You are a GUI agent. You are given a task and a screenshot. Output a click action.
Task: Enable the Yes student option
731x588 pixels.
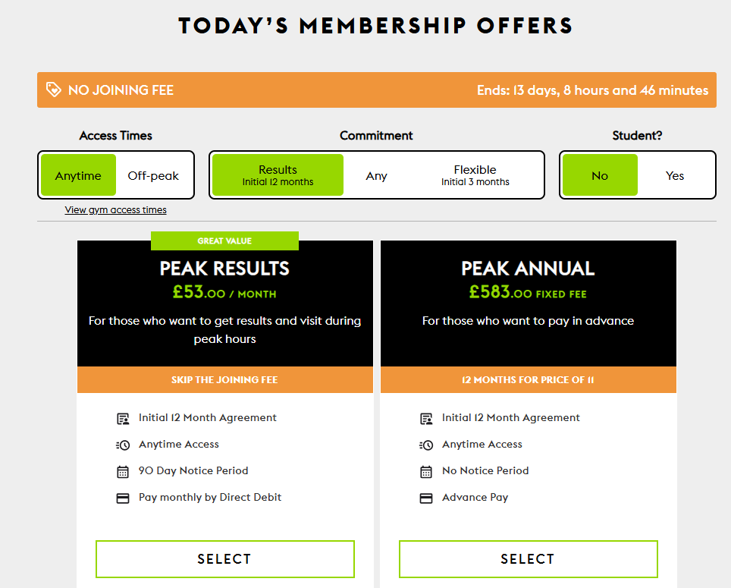pos(674,175)
